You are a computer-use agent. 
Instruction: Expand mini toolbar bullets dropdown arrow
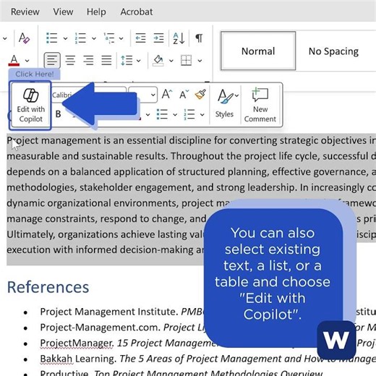(175, 115)
